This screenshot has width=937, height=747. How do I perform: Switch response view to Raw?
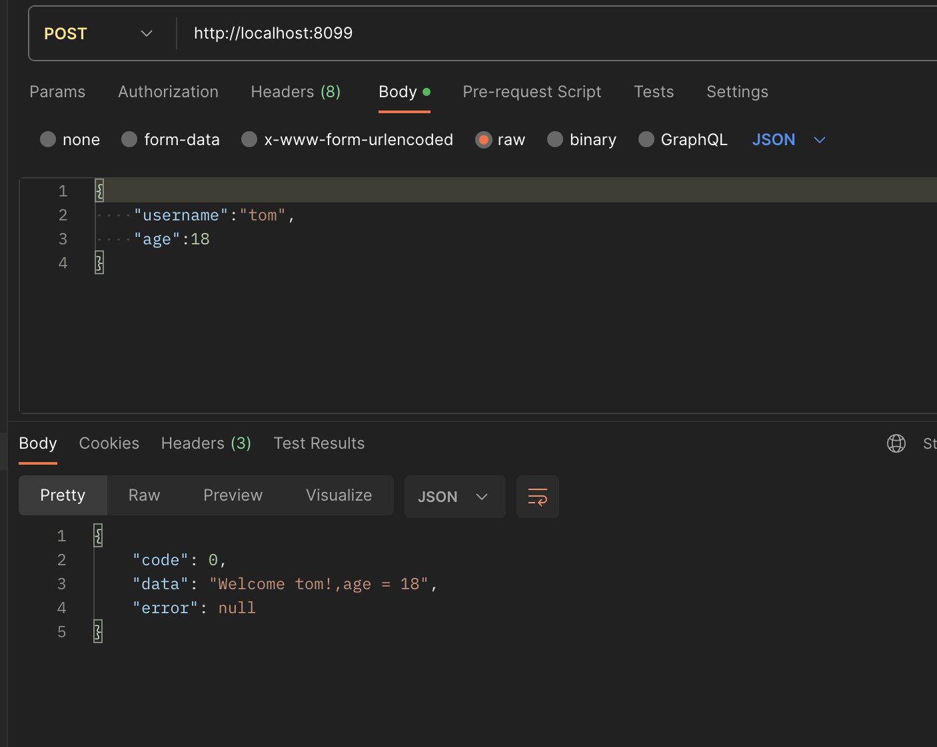[x=144, y=495]
